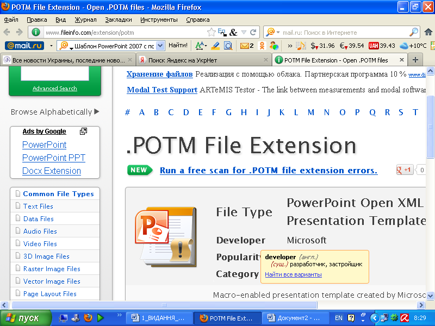This screenshot has height=326, width=435.
Task: Open the Vector Image Files category
Action: (52, 281)
